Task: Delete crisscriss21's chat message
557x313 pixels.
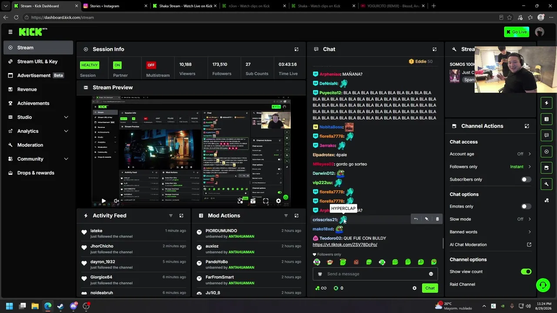Action: 437,219
